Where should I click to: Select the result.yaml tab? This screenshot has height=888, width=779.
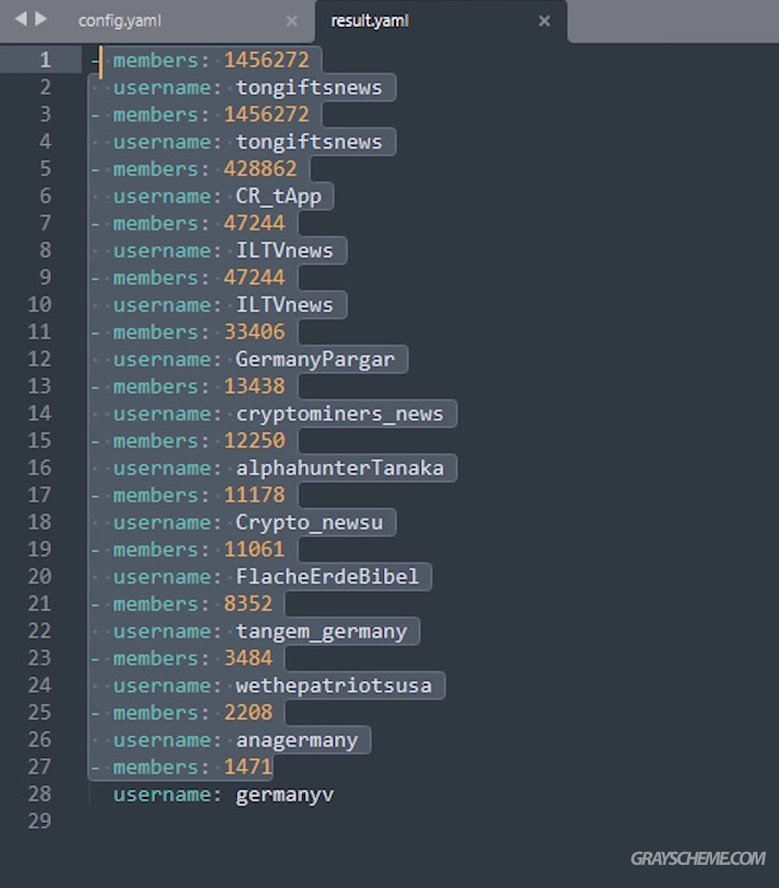370,21
